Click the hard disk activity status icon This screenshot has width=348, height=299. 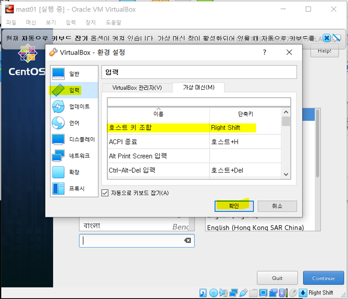tap(203, 293)
